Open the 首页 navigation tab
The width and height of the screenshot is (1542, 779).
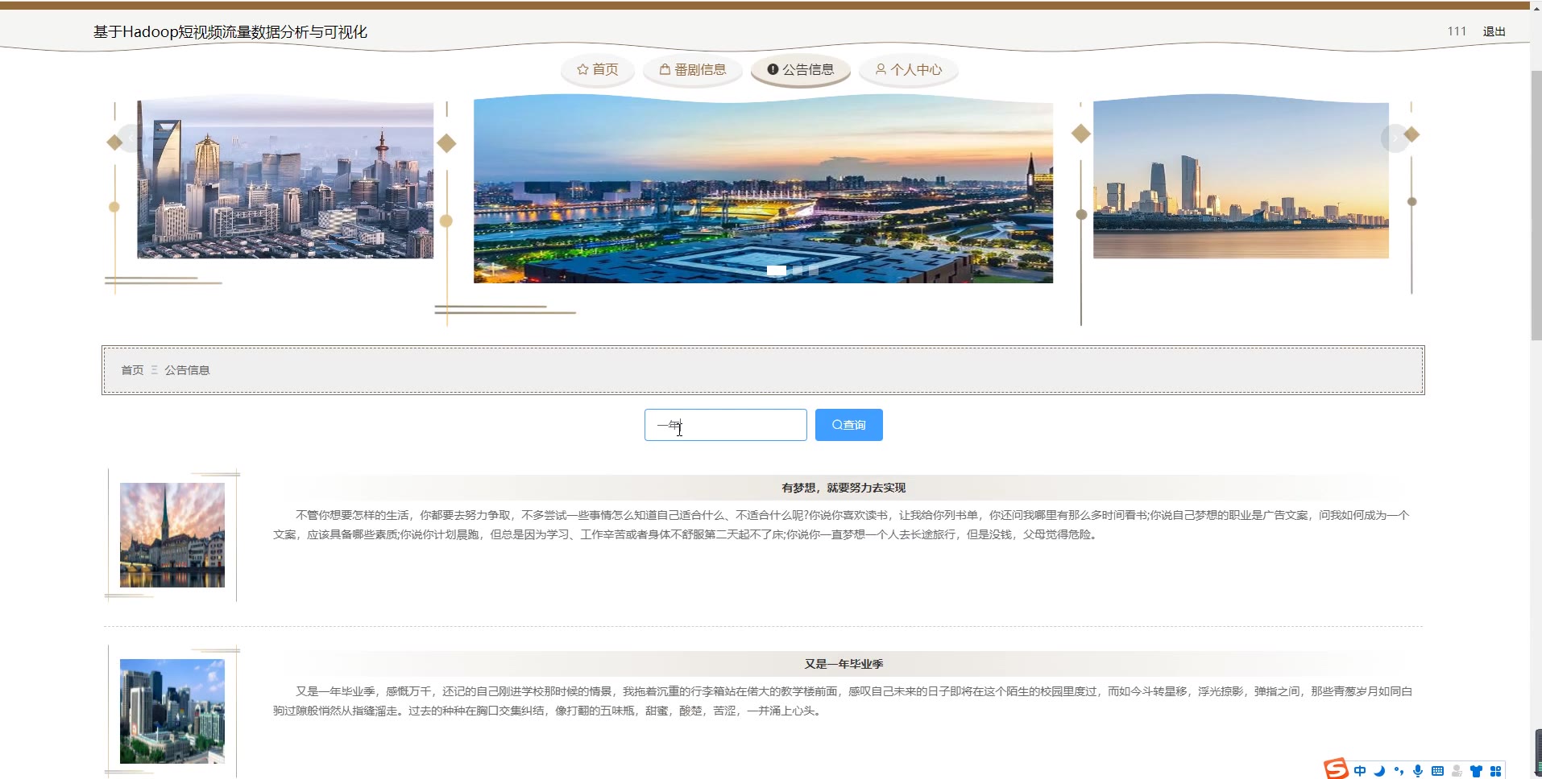[598, 70]
